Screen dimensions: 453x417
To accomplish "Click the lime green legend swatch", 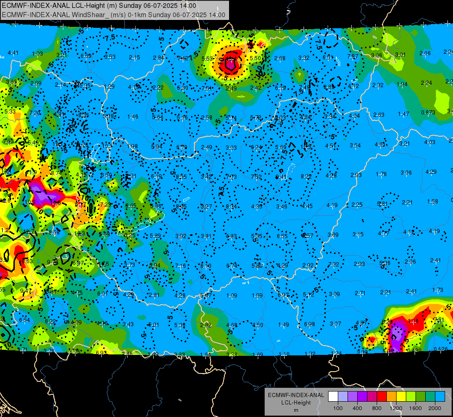I will (411, 397).
